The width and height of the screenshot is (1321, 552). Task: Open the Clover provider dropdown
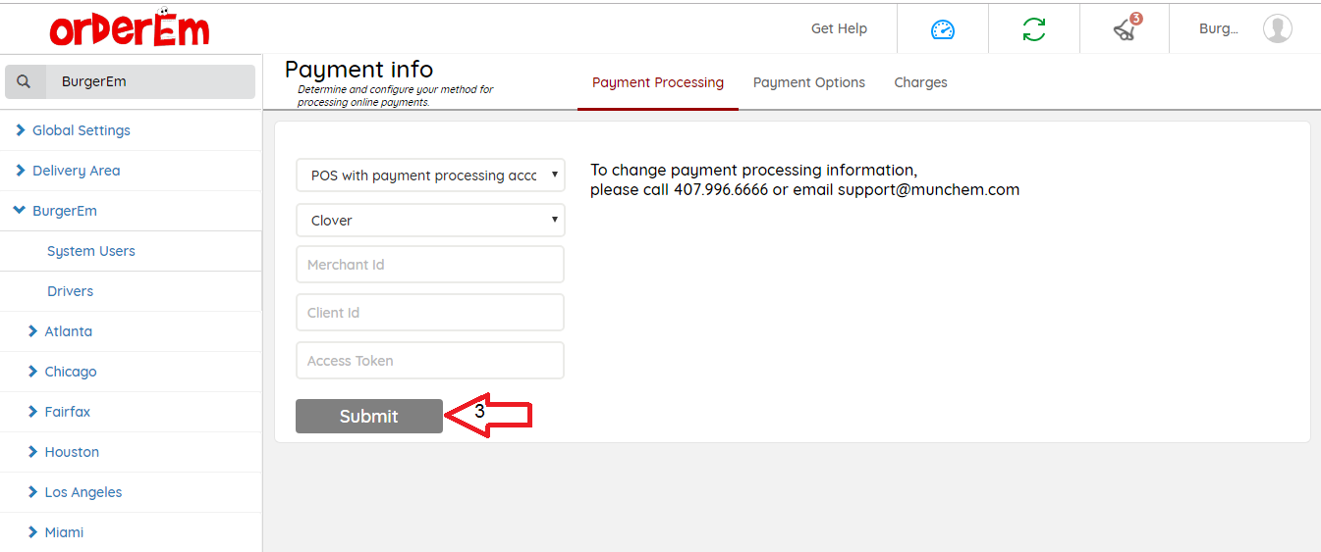[430, 221]
